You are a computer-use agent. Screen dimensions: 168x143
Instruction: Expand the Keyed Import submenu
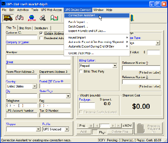coord(97,38)
